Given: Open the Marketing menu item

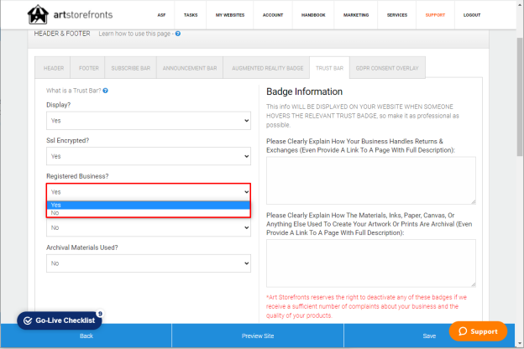Looking at the screenshot, I should click(x=356, y=15).
